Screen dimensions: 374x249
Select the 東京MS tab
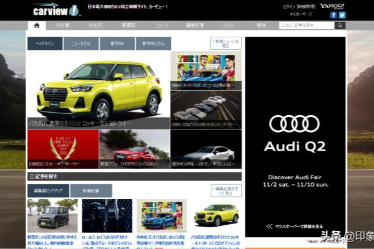tap(117, 44)
